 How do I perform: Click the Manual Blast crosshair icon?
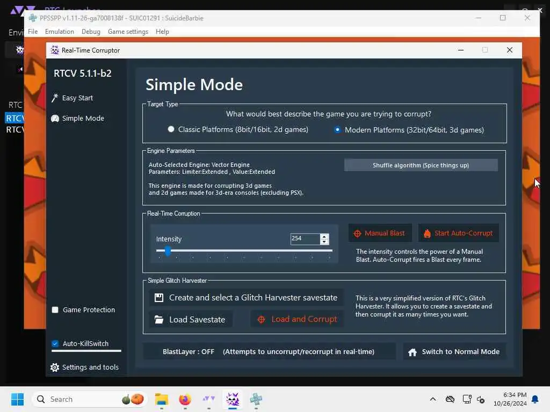(x=357, y=234)
